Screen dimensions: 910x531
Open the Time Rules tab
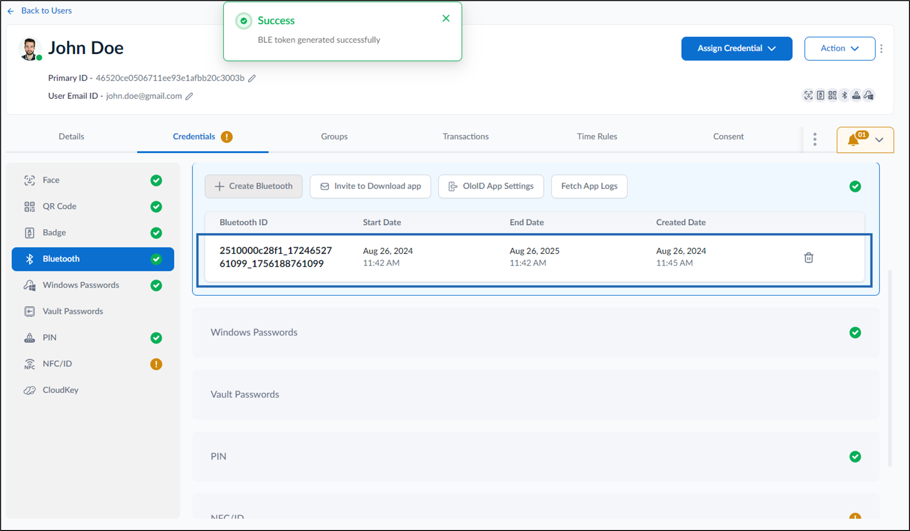(597, 136)
